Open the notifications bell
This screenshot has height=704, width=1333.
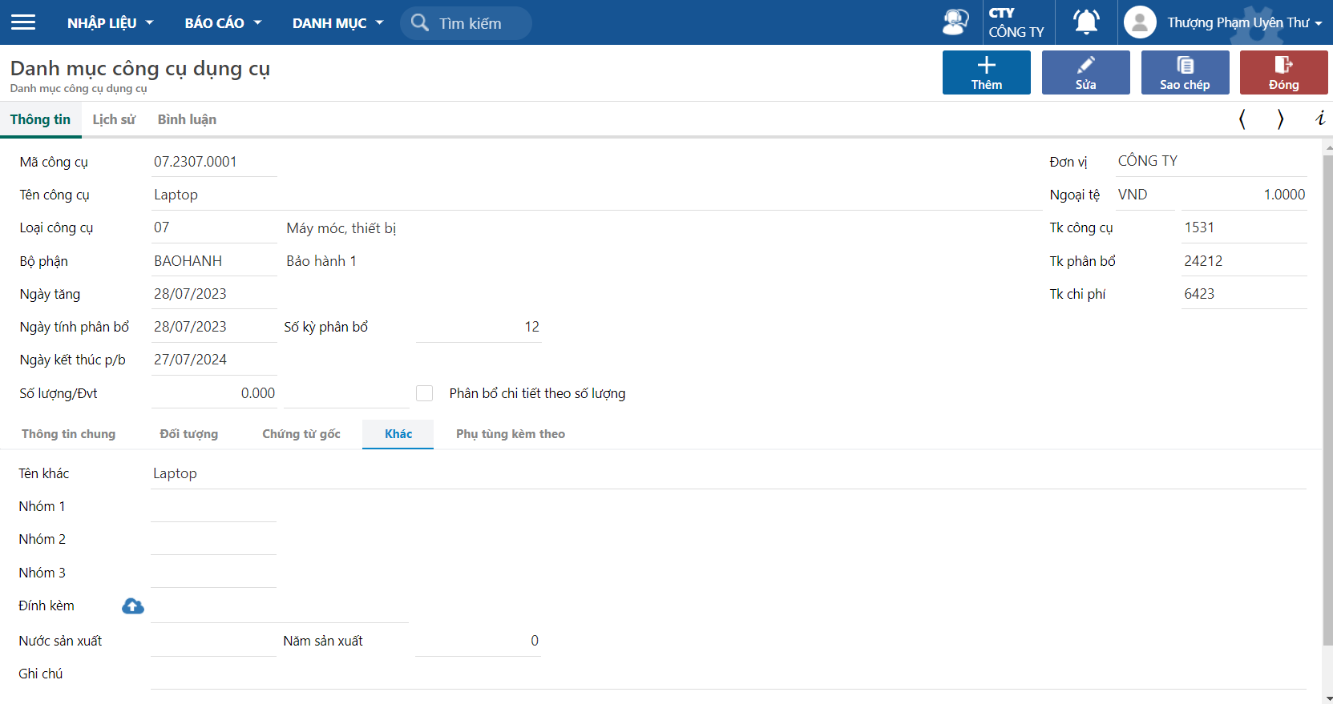pos(1086,22)
